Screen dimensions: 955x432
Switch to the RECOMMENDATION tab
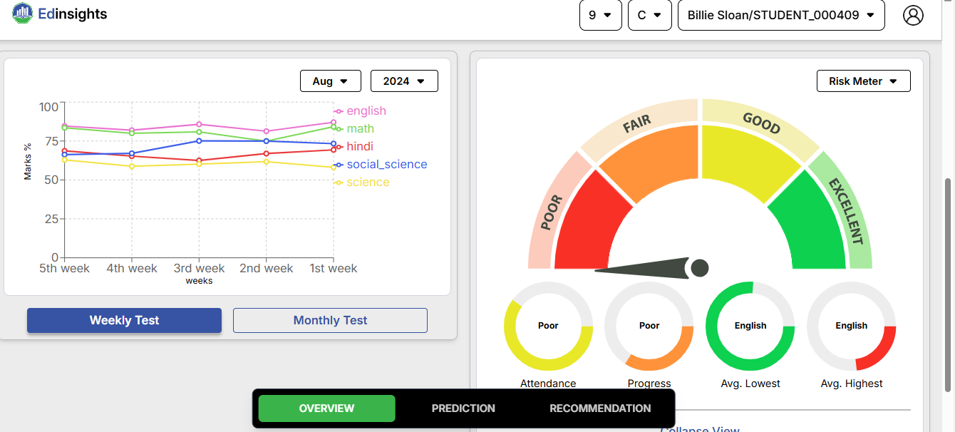point(600,408)
